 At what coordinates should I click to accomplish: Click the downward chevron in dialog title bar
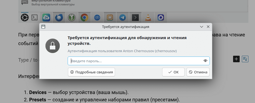(x=202, y=27)
